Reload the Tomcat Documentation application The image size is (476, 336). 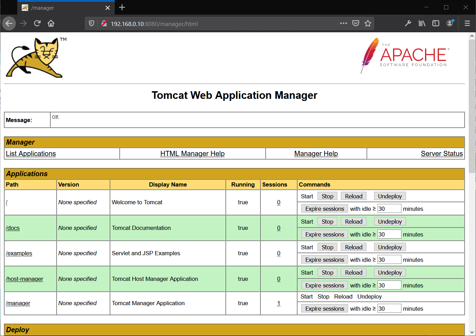click(354, 222)
